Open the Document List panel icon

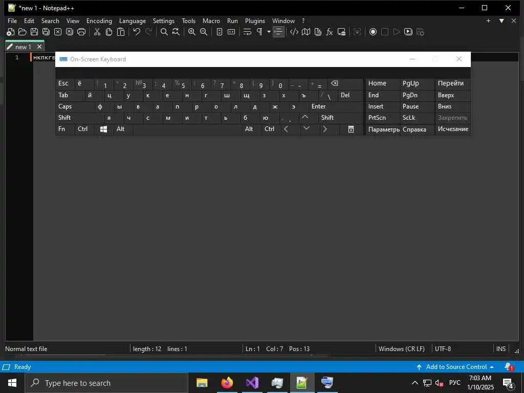[318, 32]
